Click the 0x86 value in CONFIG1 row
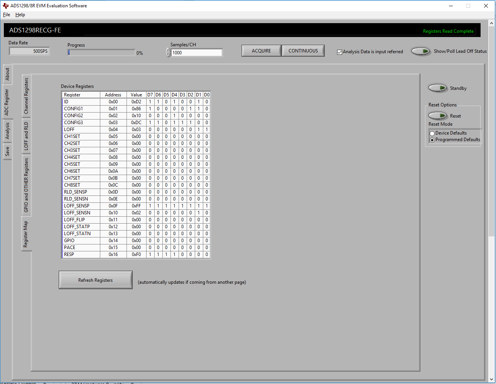The width and height of the screenshot is (496, 384). coord(136,109)
